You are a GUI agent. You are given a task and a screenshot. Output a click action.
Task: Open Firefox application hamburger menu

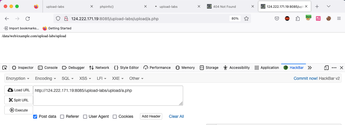pyautogui.click(x=339, y=18)
